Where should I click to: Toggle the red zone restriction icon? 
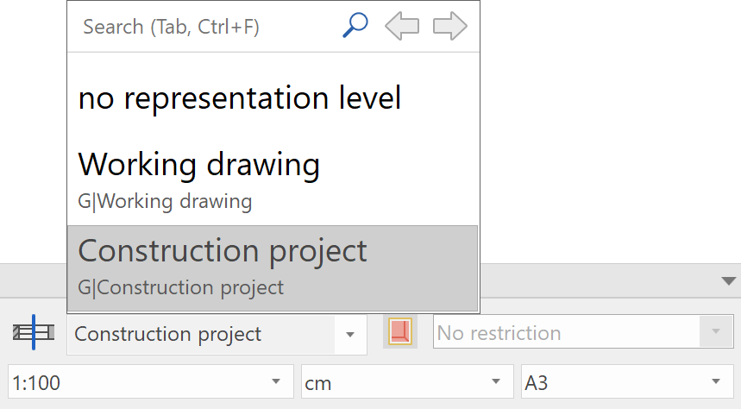pos(400,332)
